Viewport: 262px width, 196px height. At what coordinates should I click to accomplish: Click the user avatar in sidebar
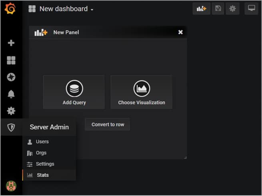tap(11, 186)
